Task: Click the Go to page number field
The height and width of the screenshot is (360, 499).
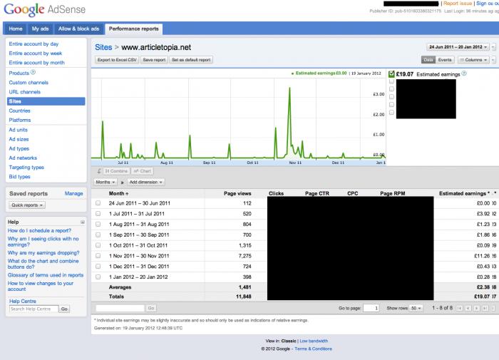Action: [371, 308]
